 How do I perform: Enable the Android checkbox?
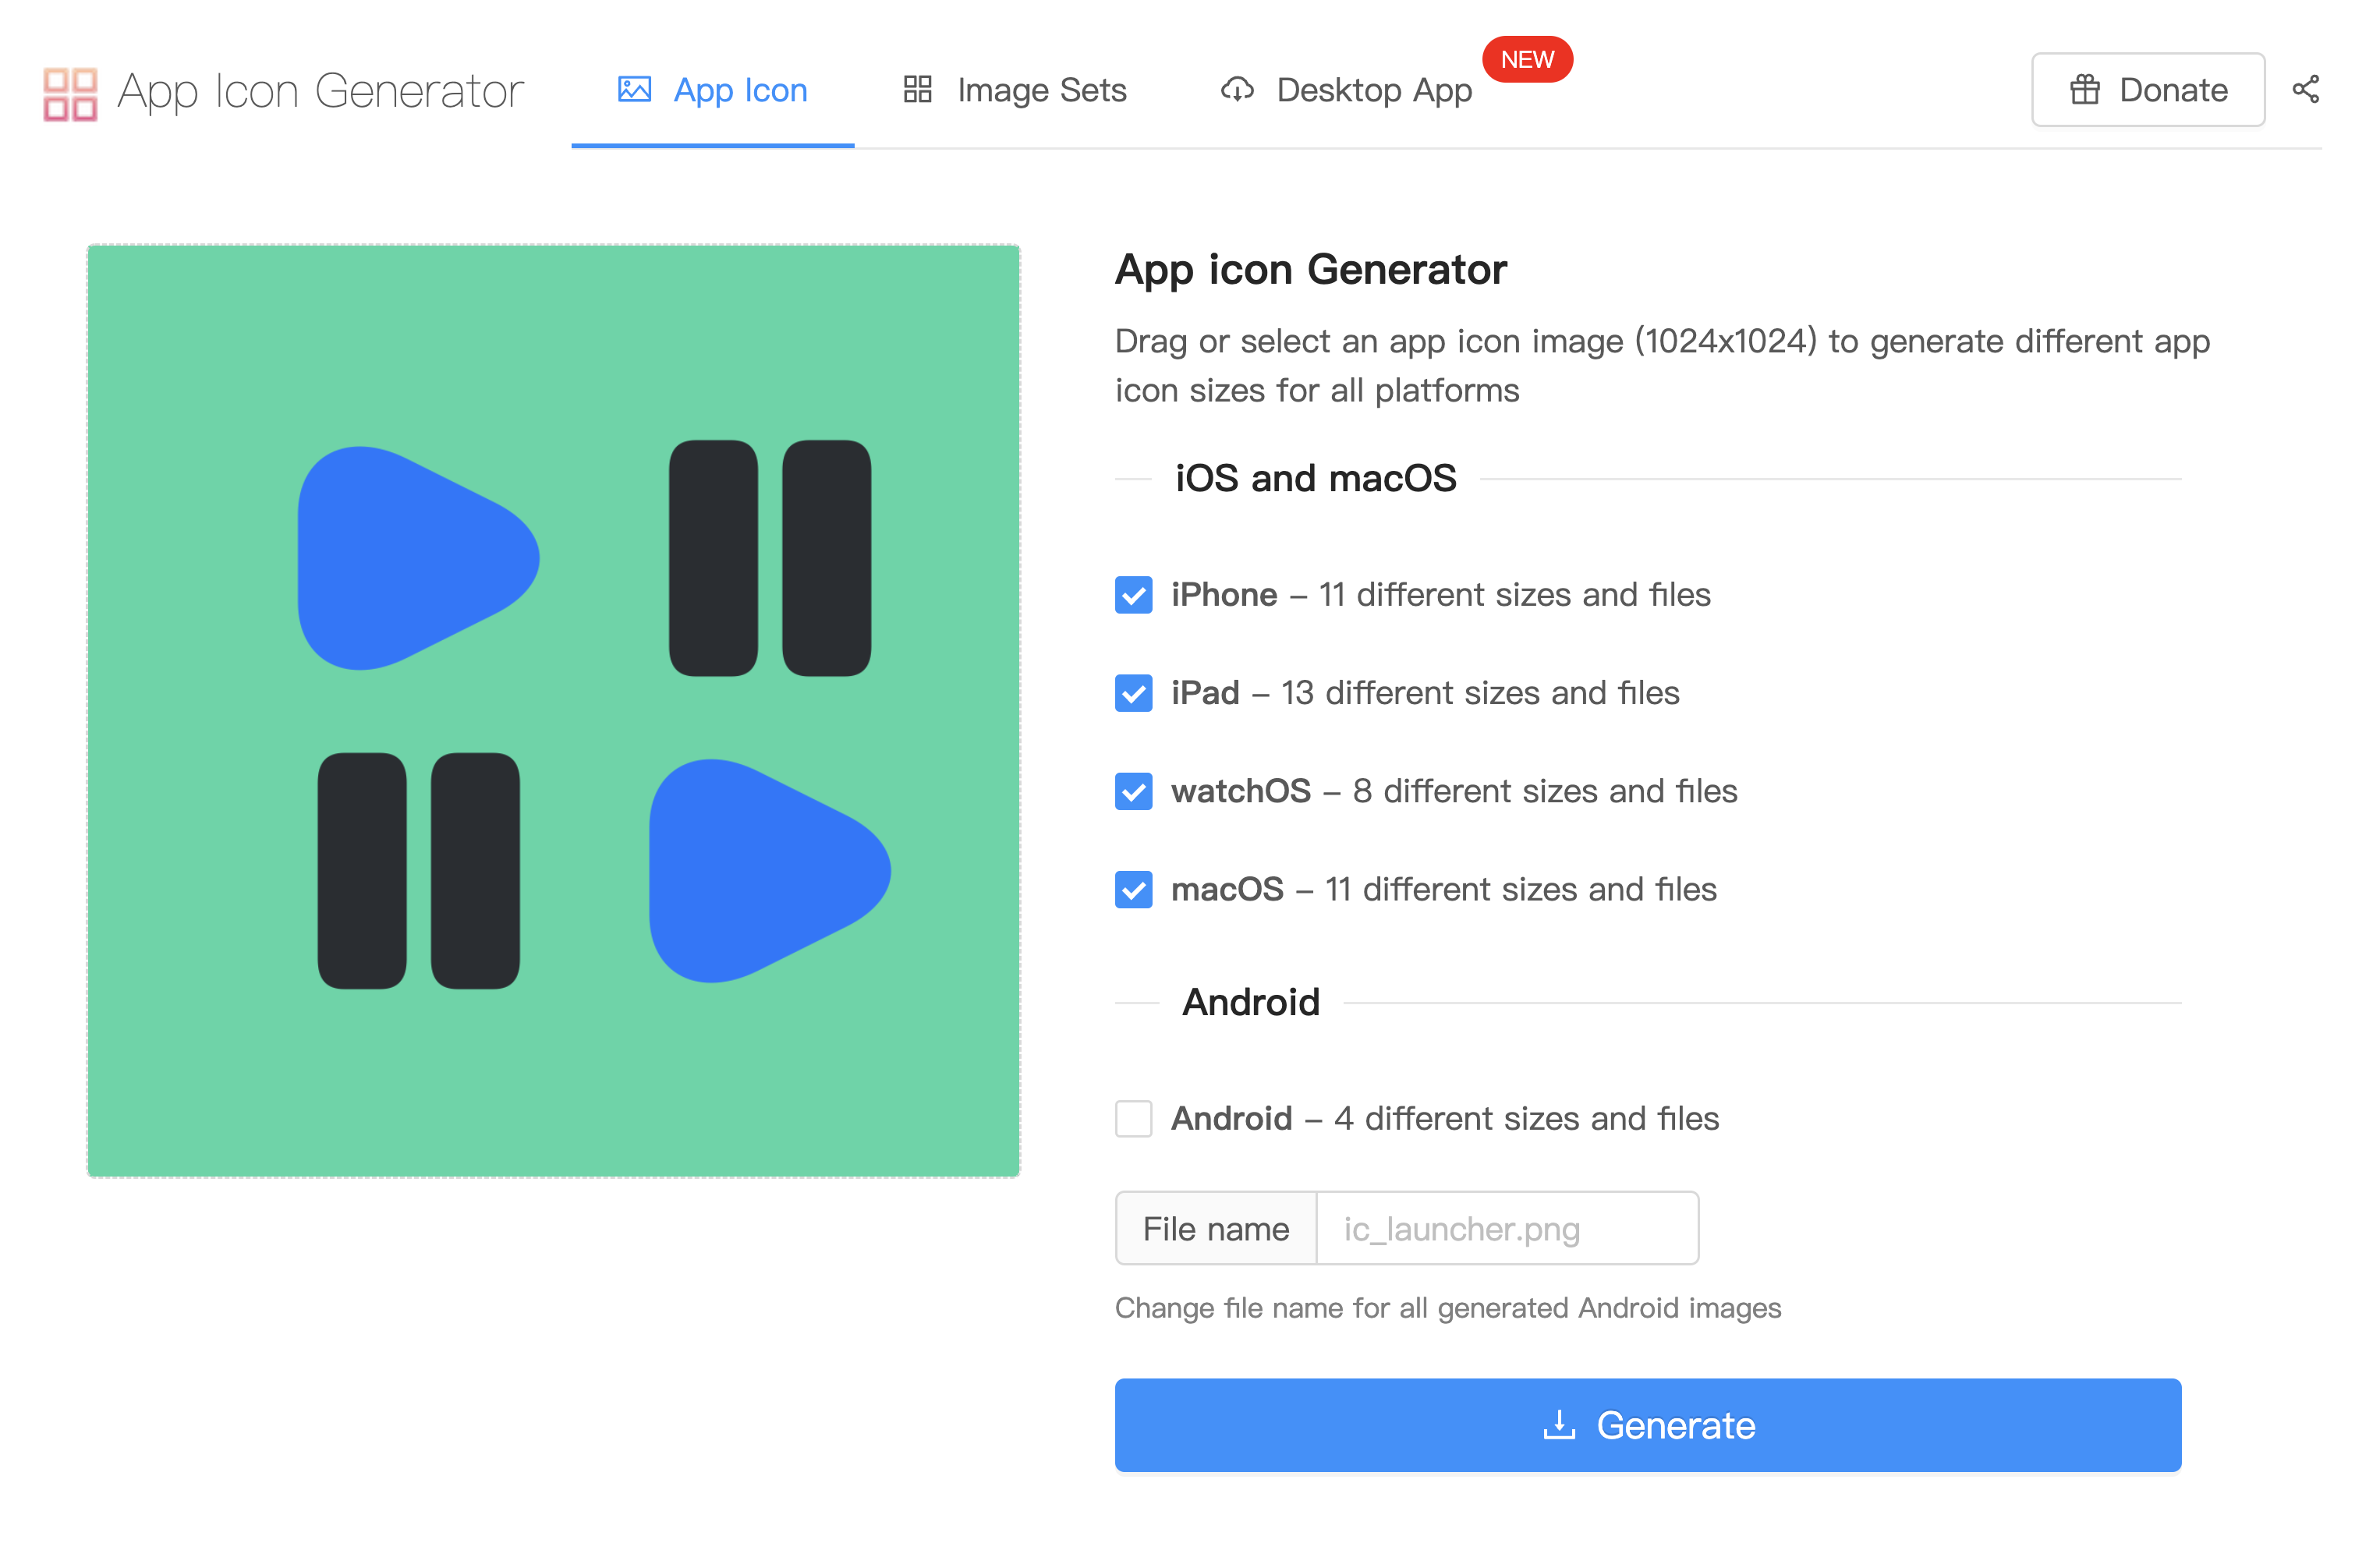pos(1133,1118)
